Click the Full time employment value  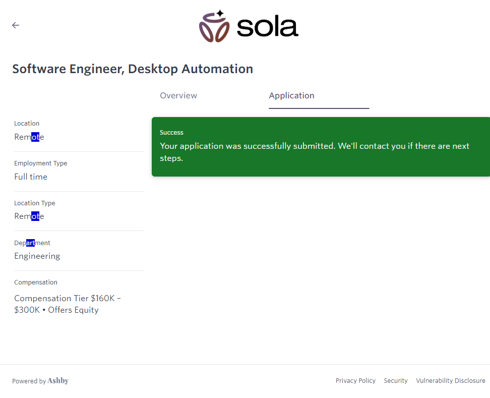[x=31, y=177]
